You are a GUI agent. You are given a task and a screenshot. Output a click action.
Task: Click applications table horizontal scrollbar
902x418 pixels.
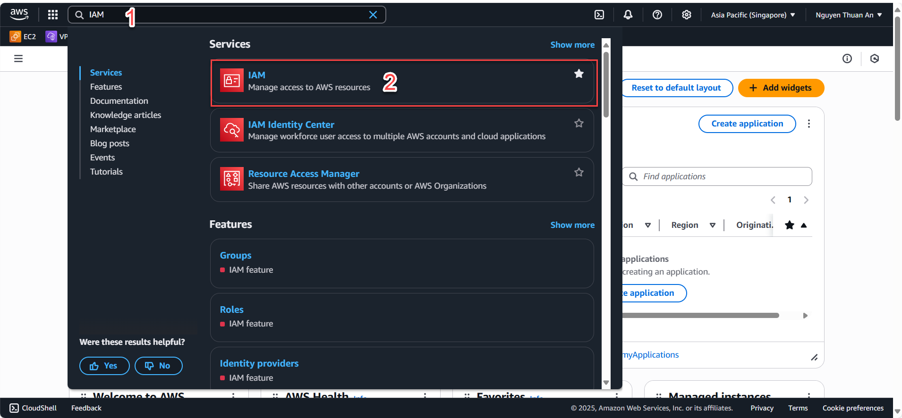701,315
